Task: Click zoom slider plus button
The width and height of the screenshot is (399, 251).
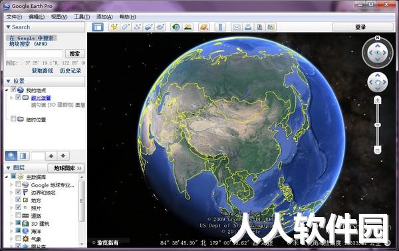Action: [x=378, y=100]
